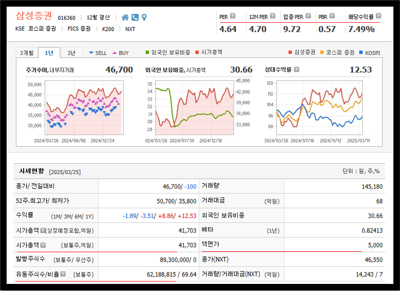
Task: Click the 종가/전일대비 value 46,700/ -100
Action: click(180, 186)
